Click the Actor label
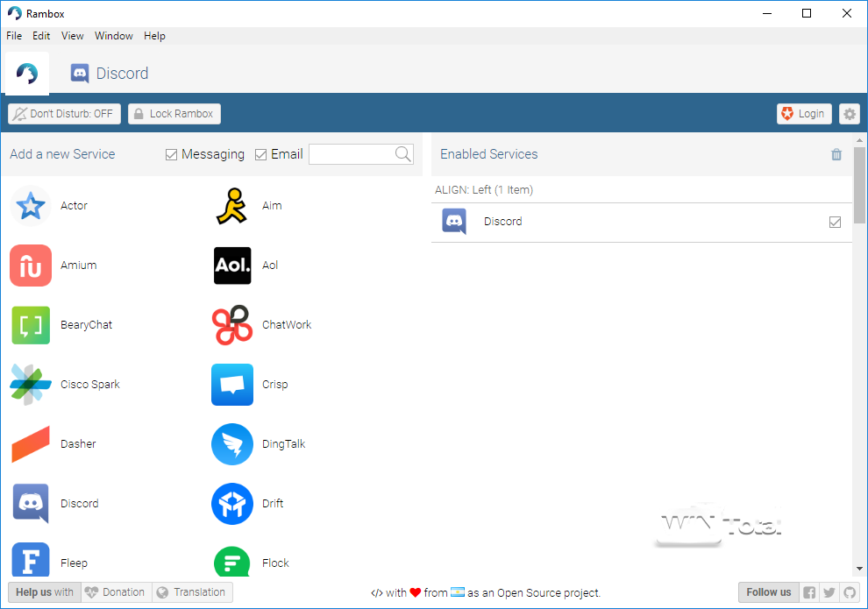Image resolution: width=868 pixels, height=609 pixels. point(75,206)
